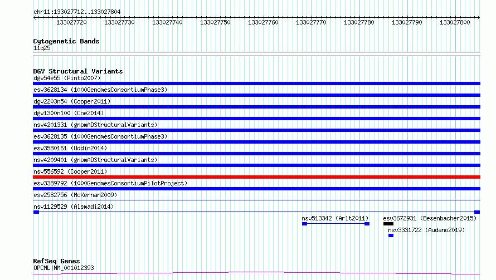Select the nsv556592 (Cooper2011) label
The image size is (496, 280).
[x=70, y=171]
